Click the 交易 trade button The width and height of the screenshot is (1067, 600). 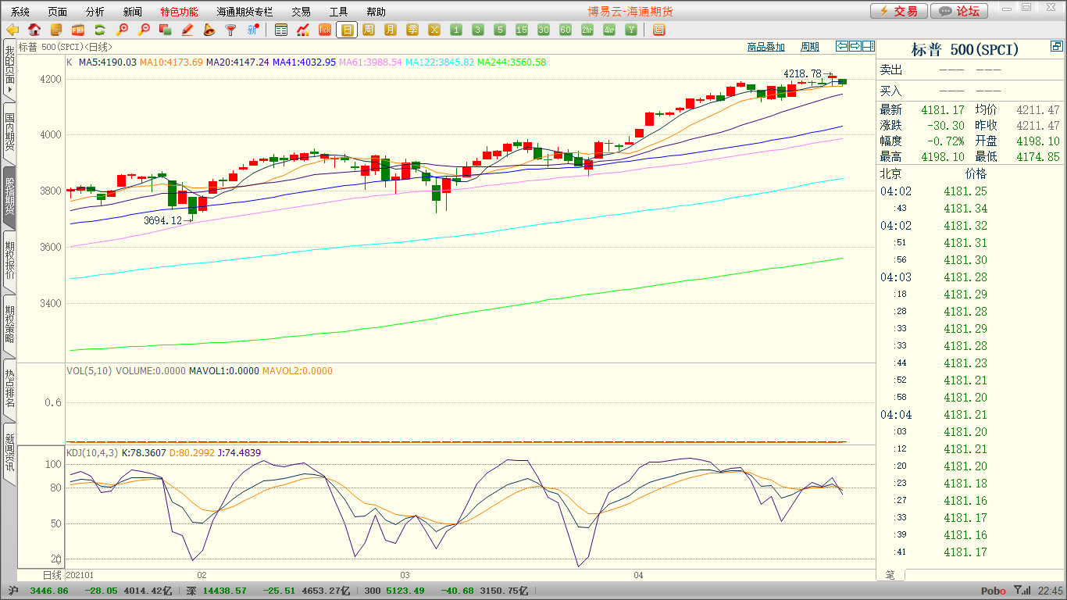click(x=899, y=11)
